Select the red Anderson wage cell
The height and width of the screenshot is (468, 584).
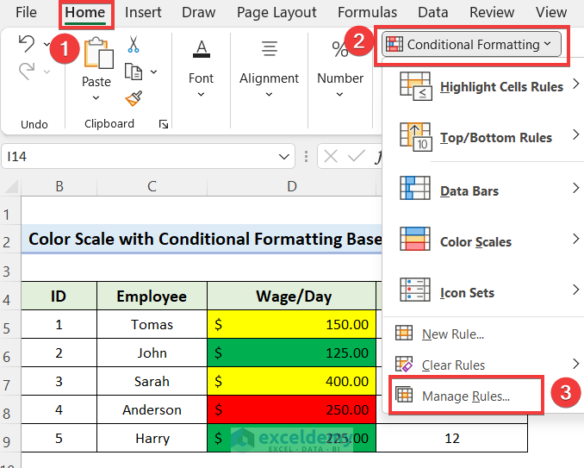(291, 409)
